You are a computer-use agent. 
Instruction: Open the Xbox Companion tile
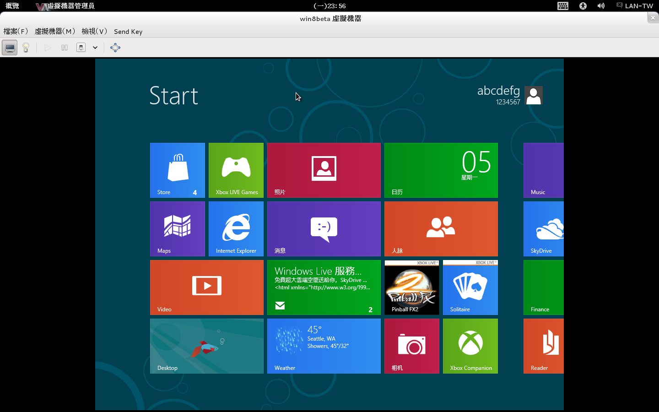470,346
